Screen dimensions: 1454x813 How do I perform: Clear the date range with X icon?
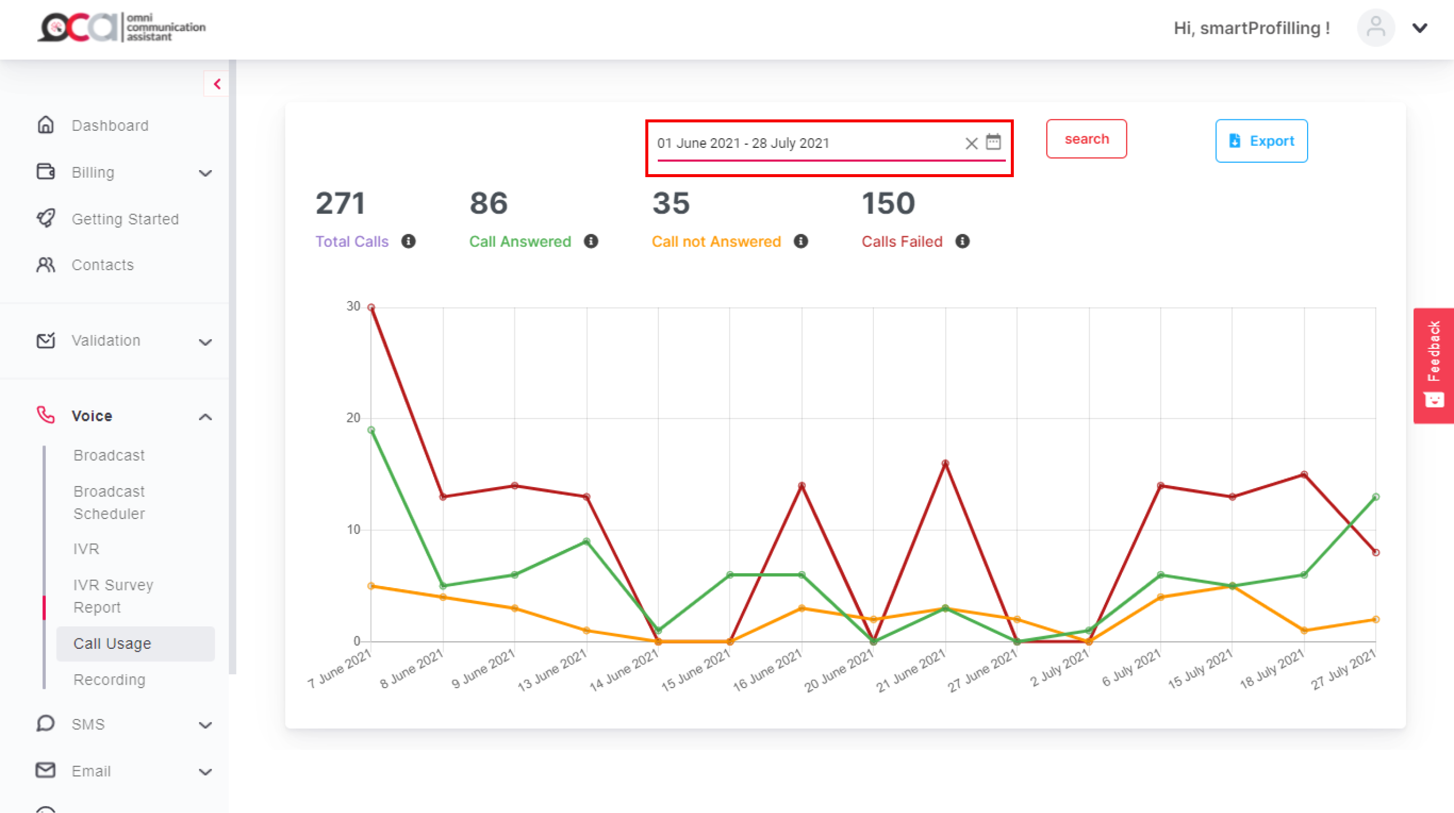click(x=971, y=143)
